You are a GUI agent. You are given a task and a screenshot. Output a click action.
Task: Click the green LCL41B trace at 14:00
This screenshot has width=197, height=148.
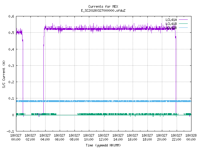pyautogui.click(x=118, y=114)
